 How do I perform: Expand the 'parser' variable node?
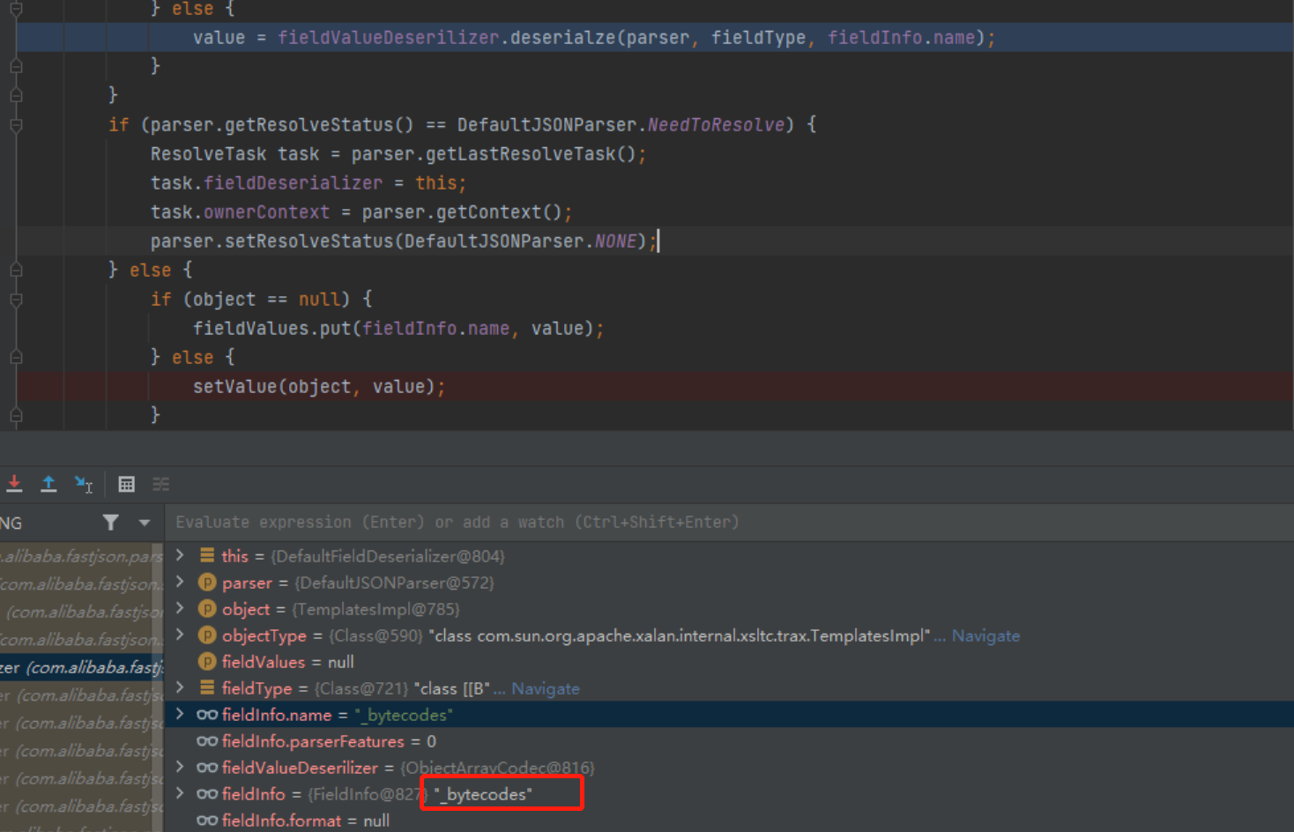[x=180, y=582]
